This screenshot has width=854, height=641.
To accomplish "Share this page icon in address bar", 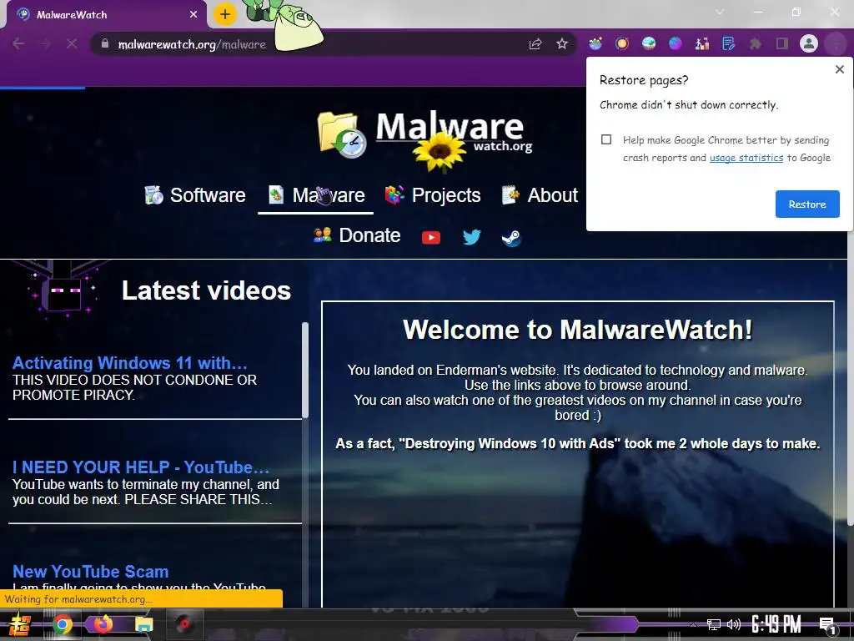I will [x=535, y=43].
